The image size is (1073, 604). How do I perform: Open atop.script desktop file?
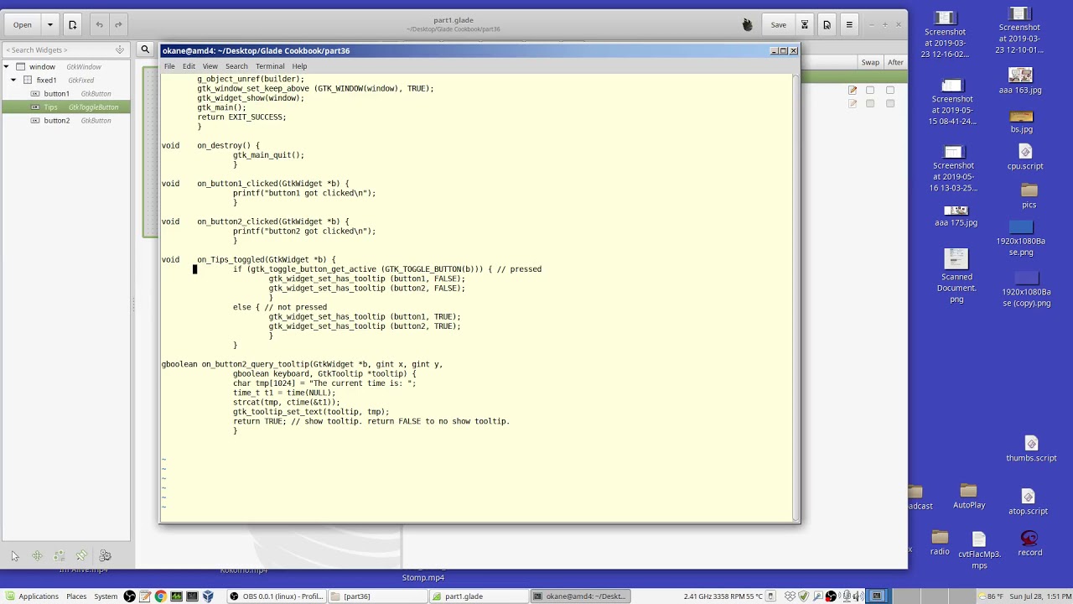[x=1029, y=502]
